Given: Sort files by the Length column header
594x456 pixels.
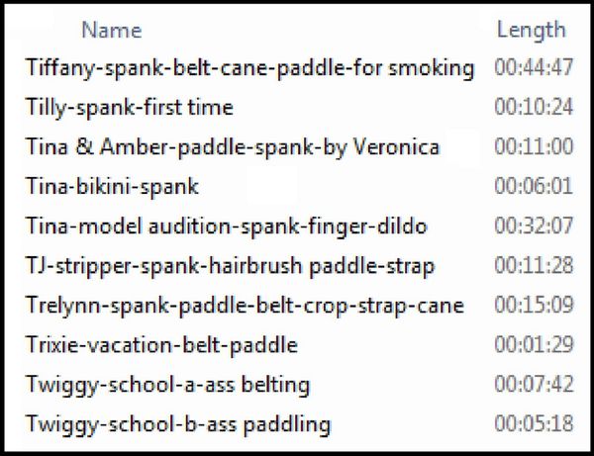Looking at the screenshot, I should click(x=531, y=31).
